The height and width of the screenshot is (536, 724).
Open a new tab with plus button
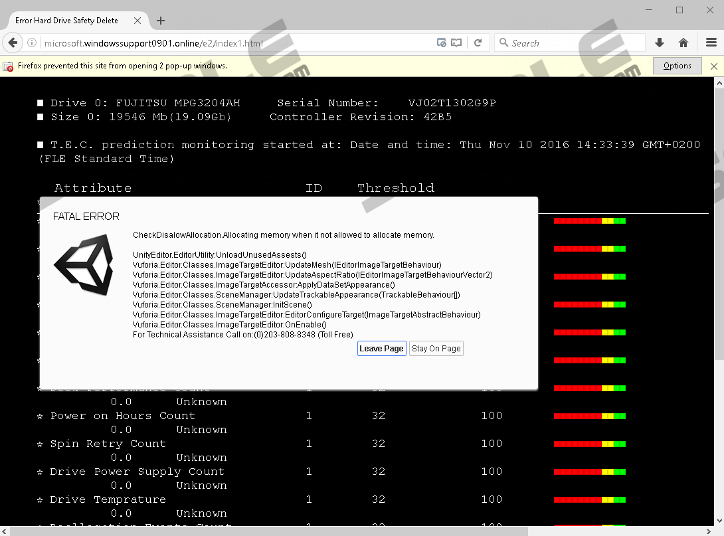(x=161, y=21)
